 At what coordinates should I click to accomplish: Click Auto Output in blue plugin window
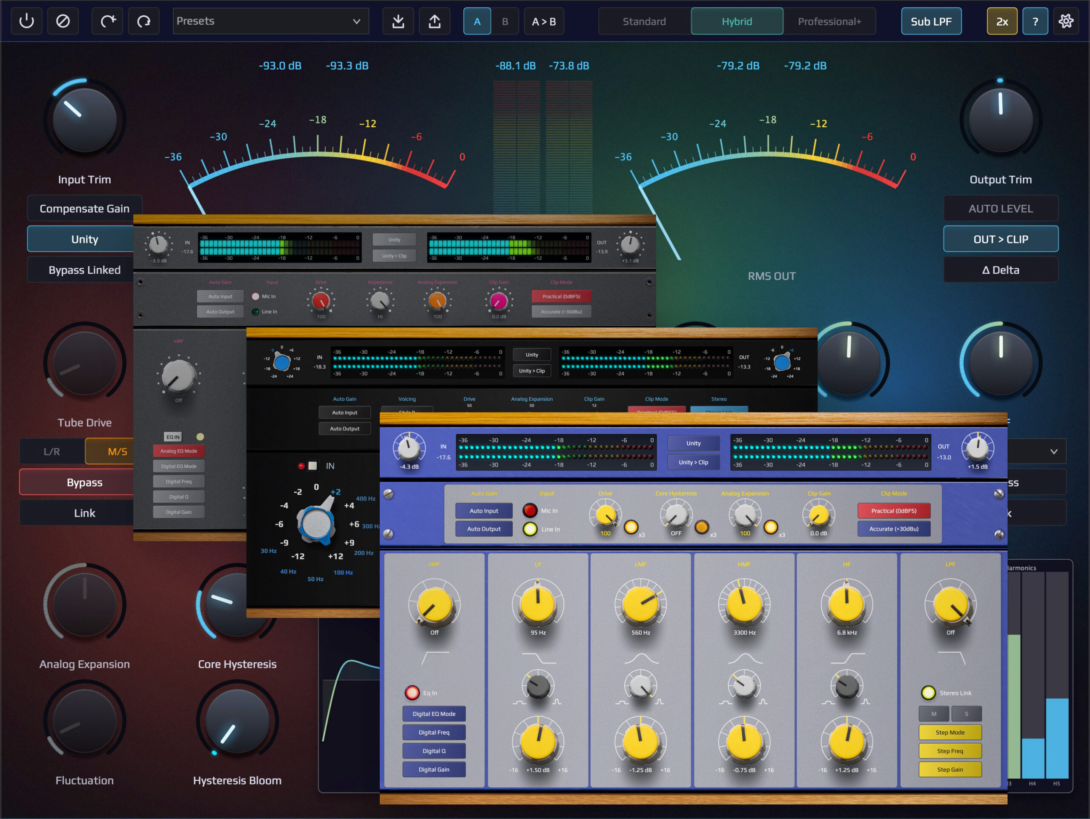(x=484, y=529)
